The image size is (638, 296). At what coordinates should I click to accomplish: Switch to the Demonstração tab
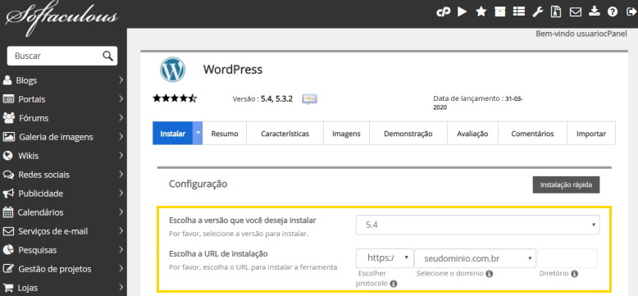pos(408,134)
